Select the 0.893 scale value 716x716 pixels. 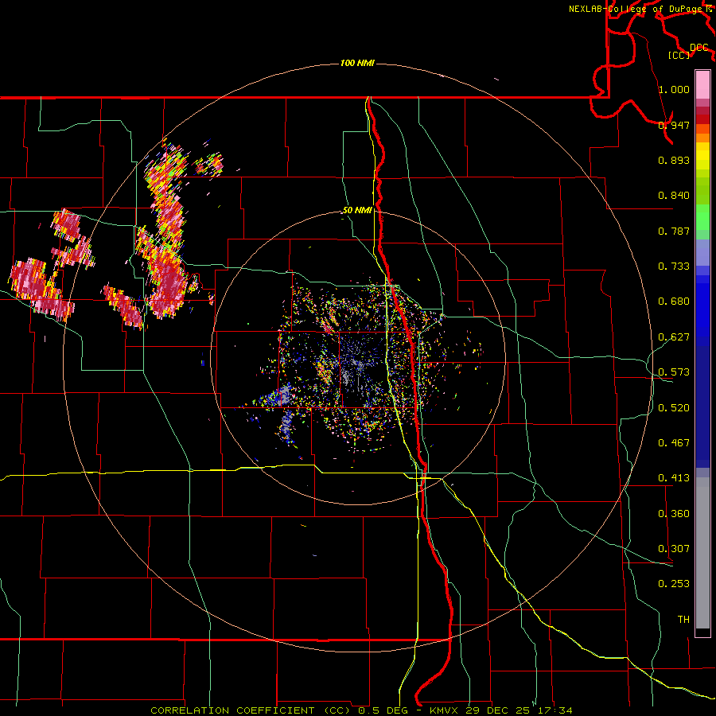(674, 160)
